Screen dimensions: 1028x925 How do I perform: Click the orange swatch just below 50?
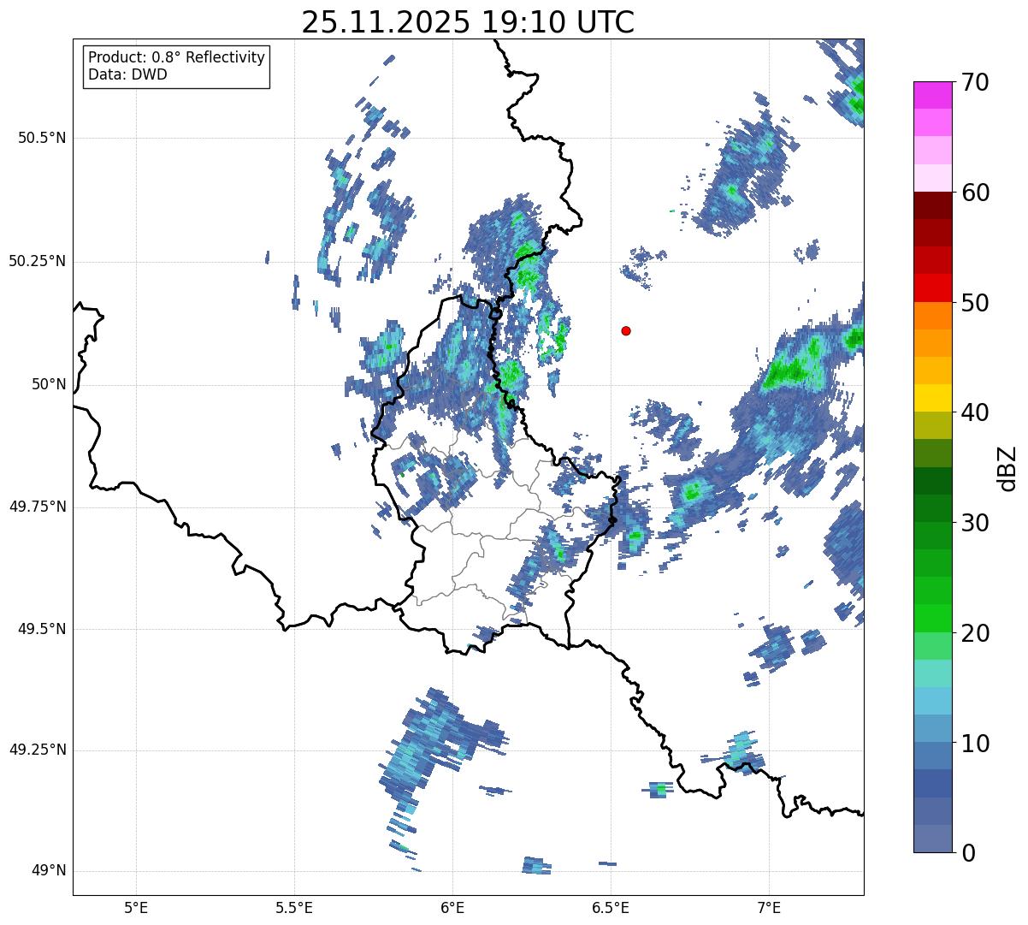933,316
